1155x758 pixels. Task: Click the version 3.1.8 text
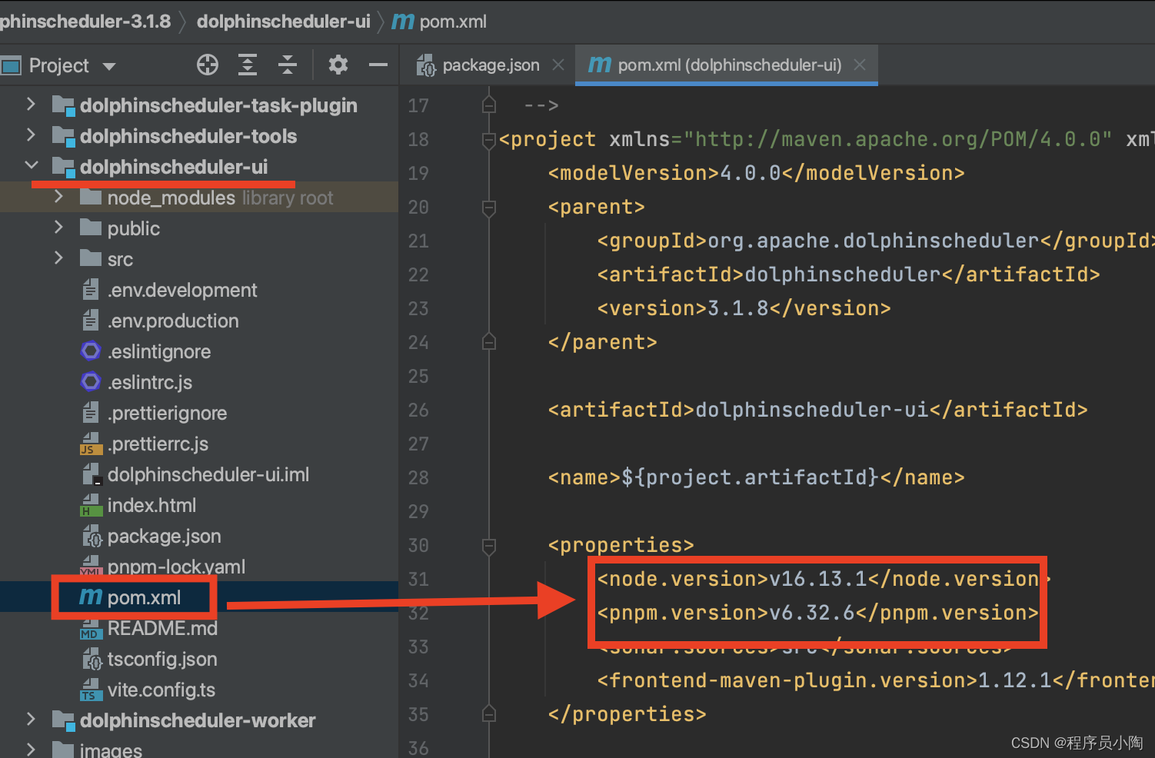tap(738, 308)
